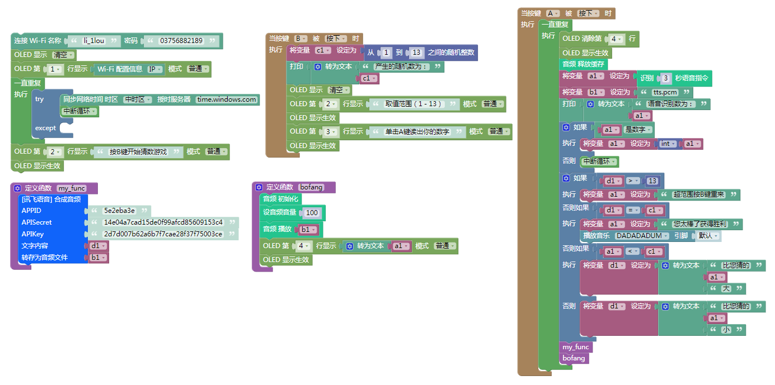The height and width of the screenshot is (385, 775).
Task: Open 中断循环 dropdown in the 否则 branch
Action: click(x=599, y=161)
